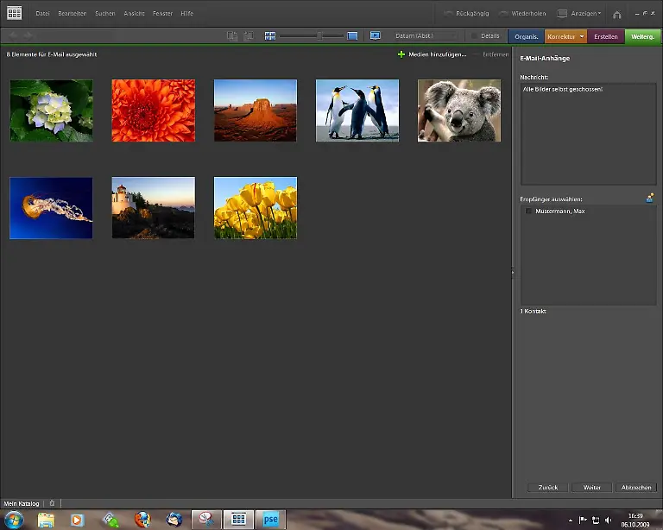Viewport: 663px width, 530px height.
Task: Switch to the Erstellen tab
Action: 606,36
